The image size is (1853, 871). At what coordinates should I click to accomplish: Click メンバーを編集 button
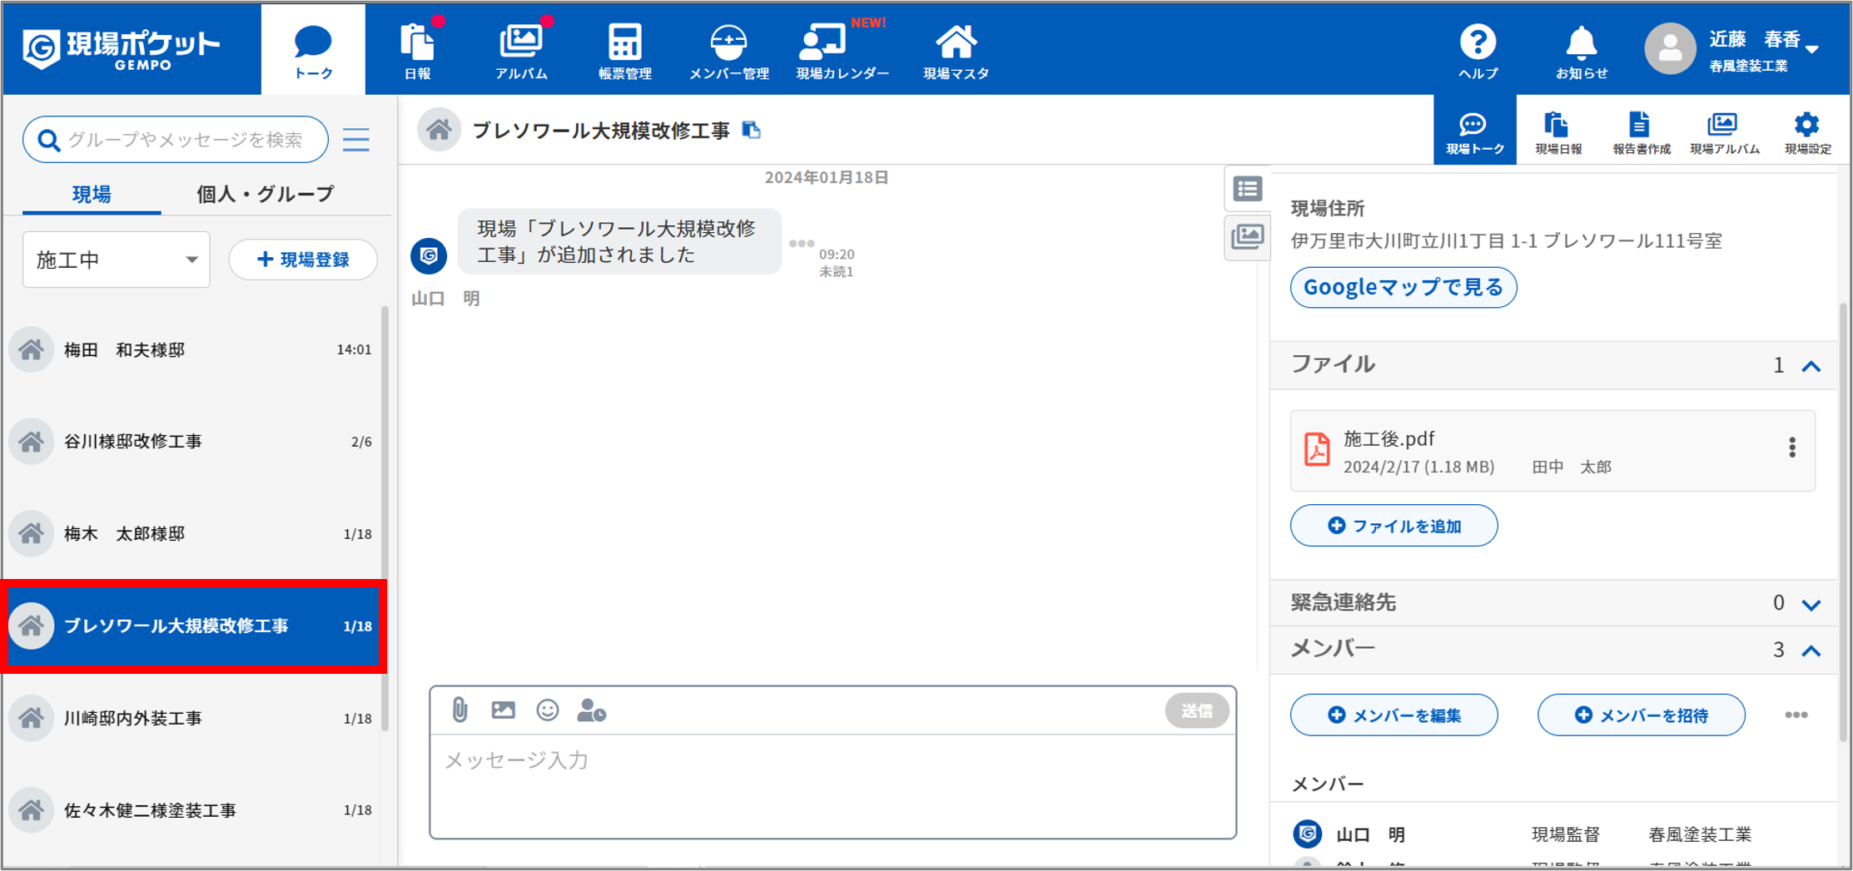click(1393, 715)
